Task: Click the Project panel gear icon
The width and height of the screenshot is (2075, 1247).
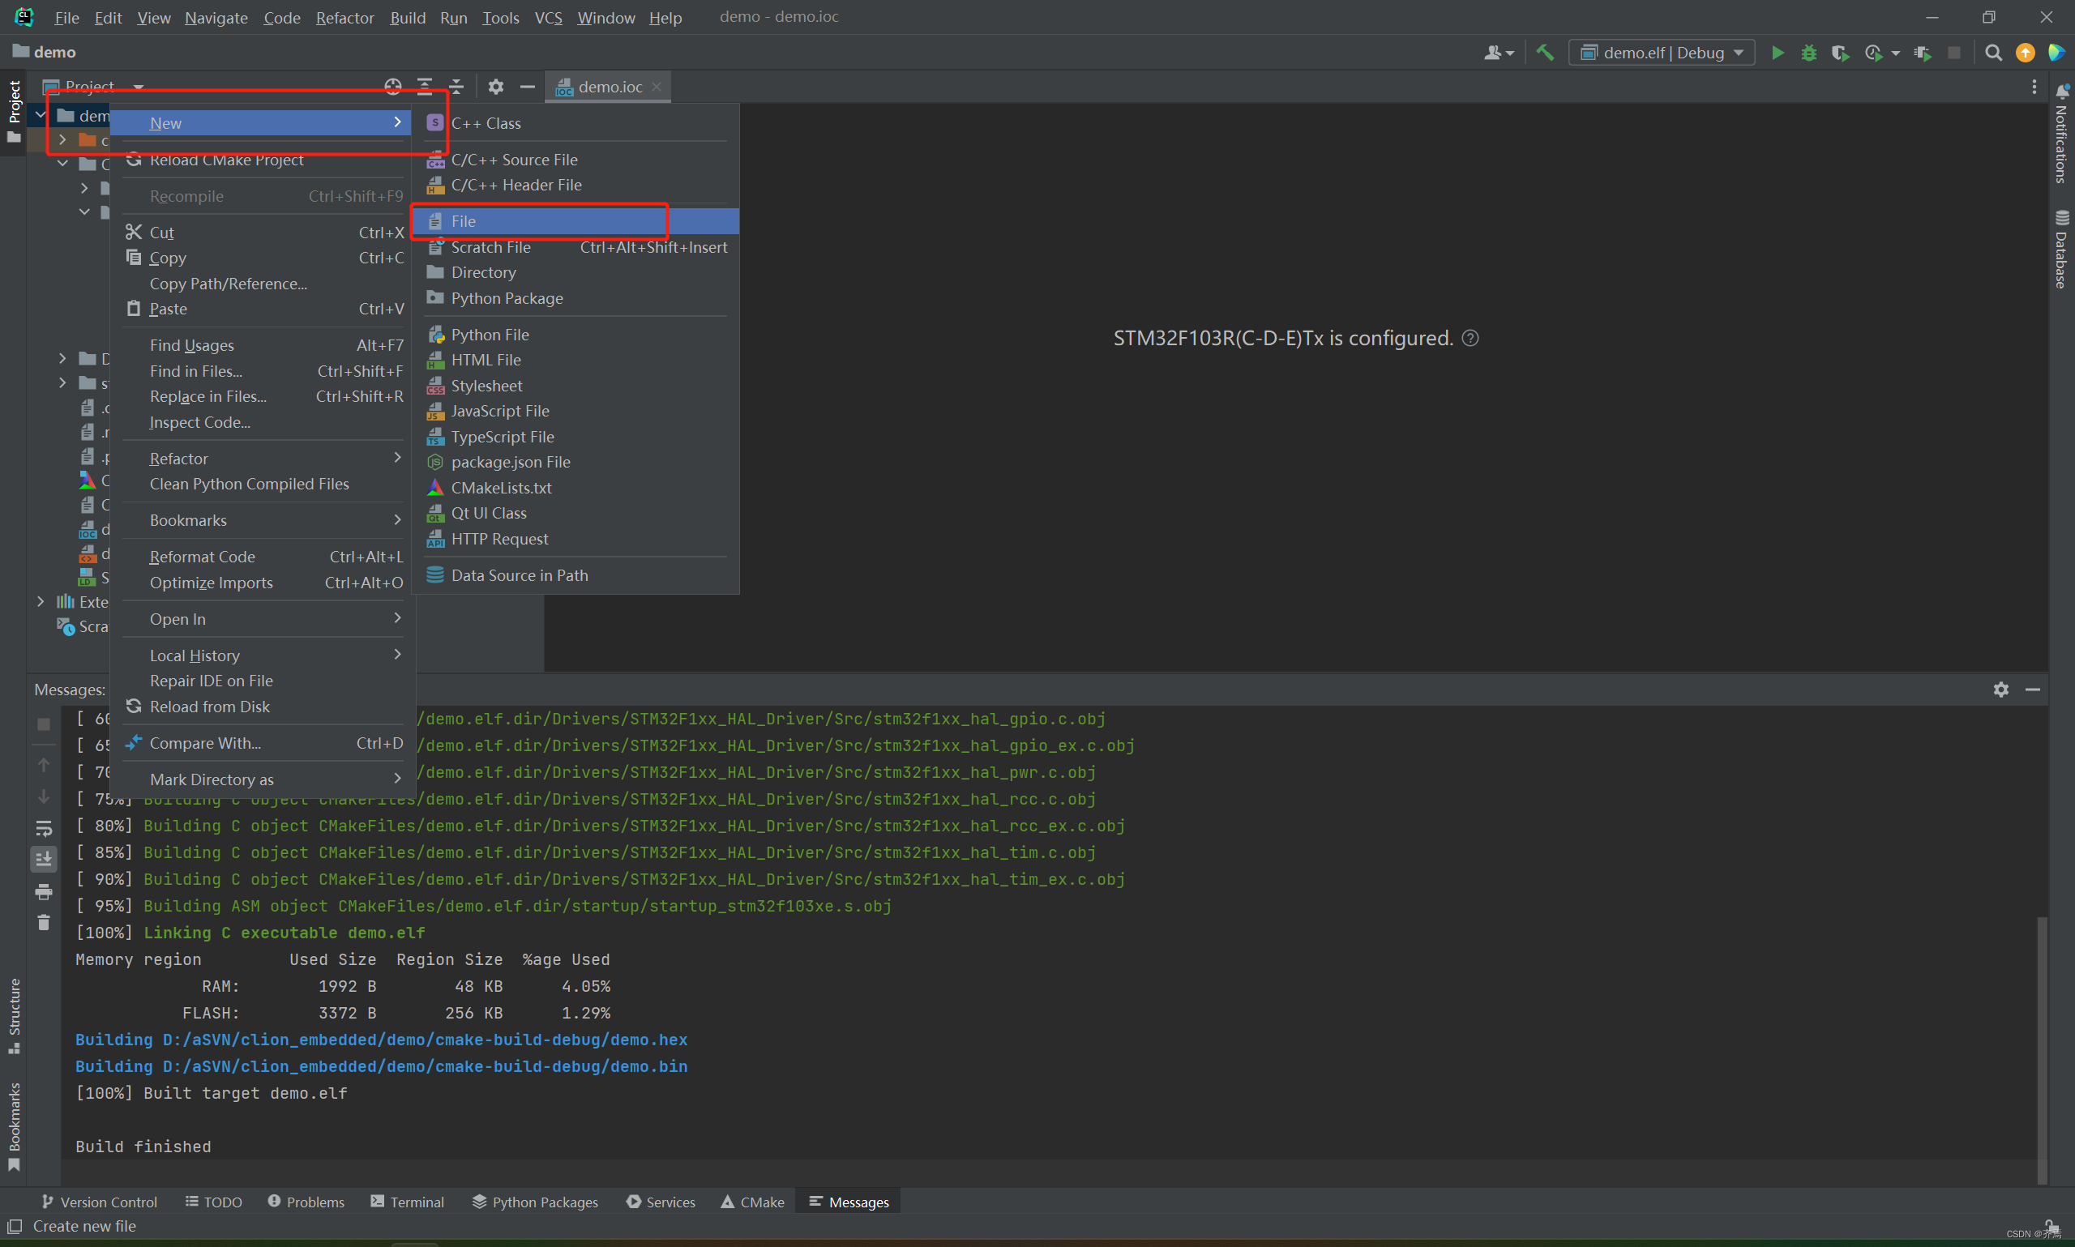Action: [496, 87]
